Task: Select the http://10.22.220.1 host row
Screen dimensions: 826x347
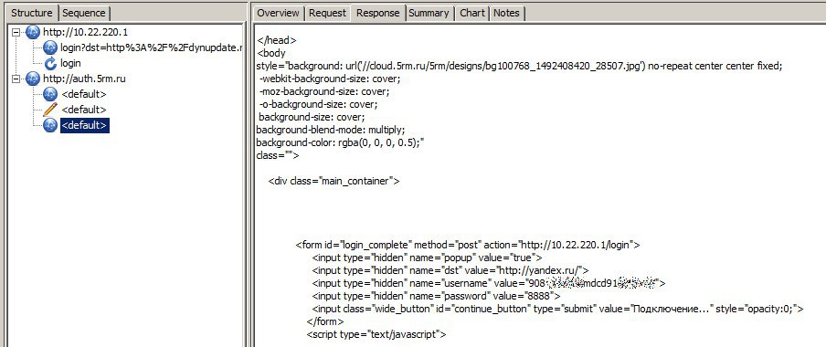Action: 85,32
